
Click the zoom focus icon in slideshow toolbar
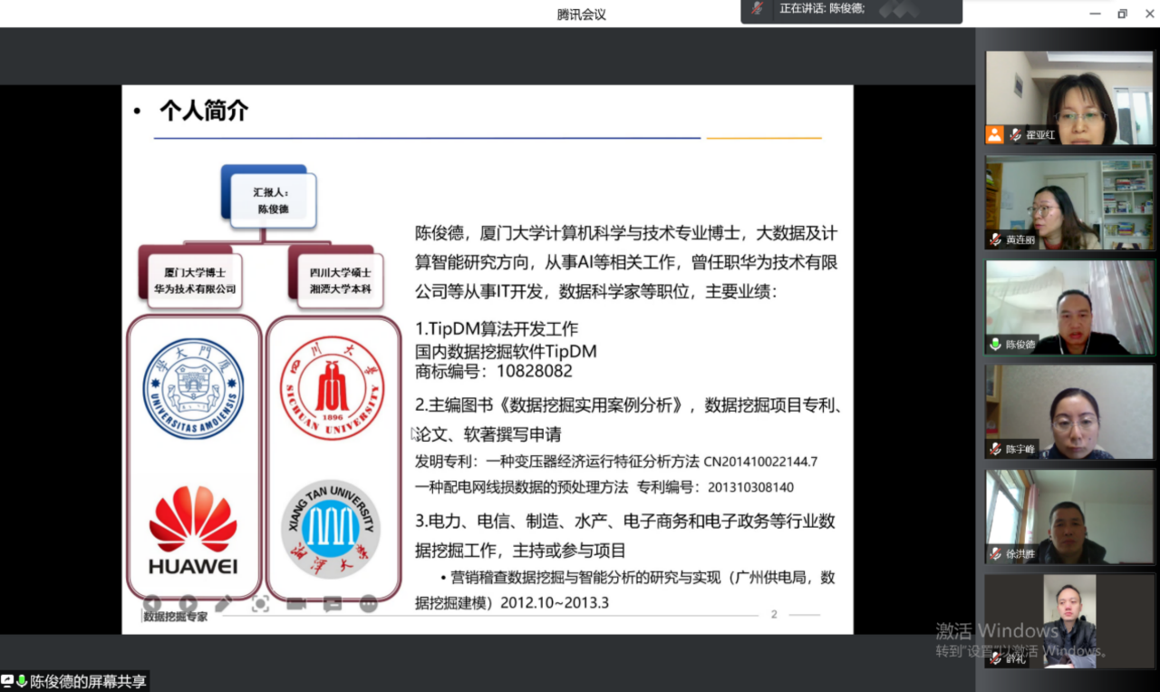(260, 604)
